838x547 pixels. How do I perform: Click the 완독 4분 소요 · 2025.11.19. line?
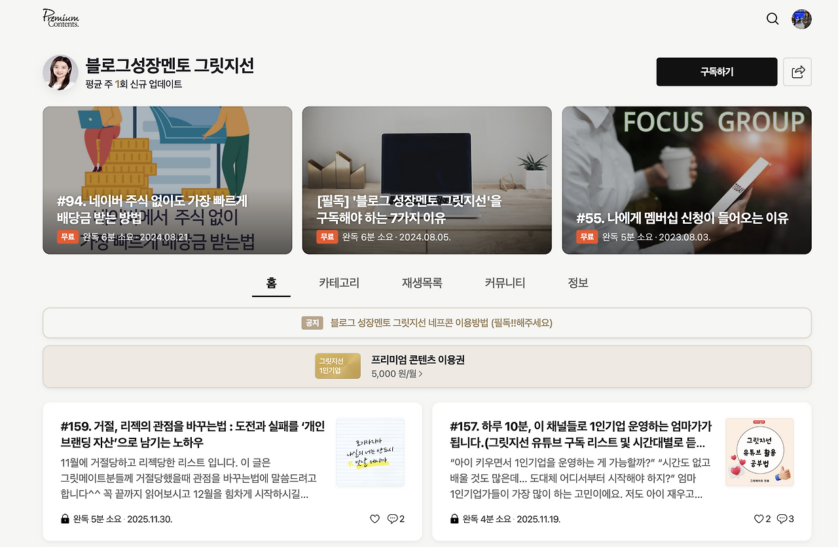click(x=511, y=519)
